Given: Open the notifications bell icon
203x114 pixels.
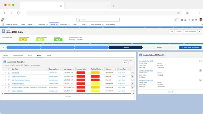Looking at the screenshot, I should (x=196, y=20).
